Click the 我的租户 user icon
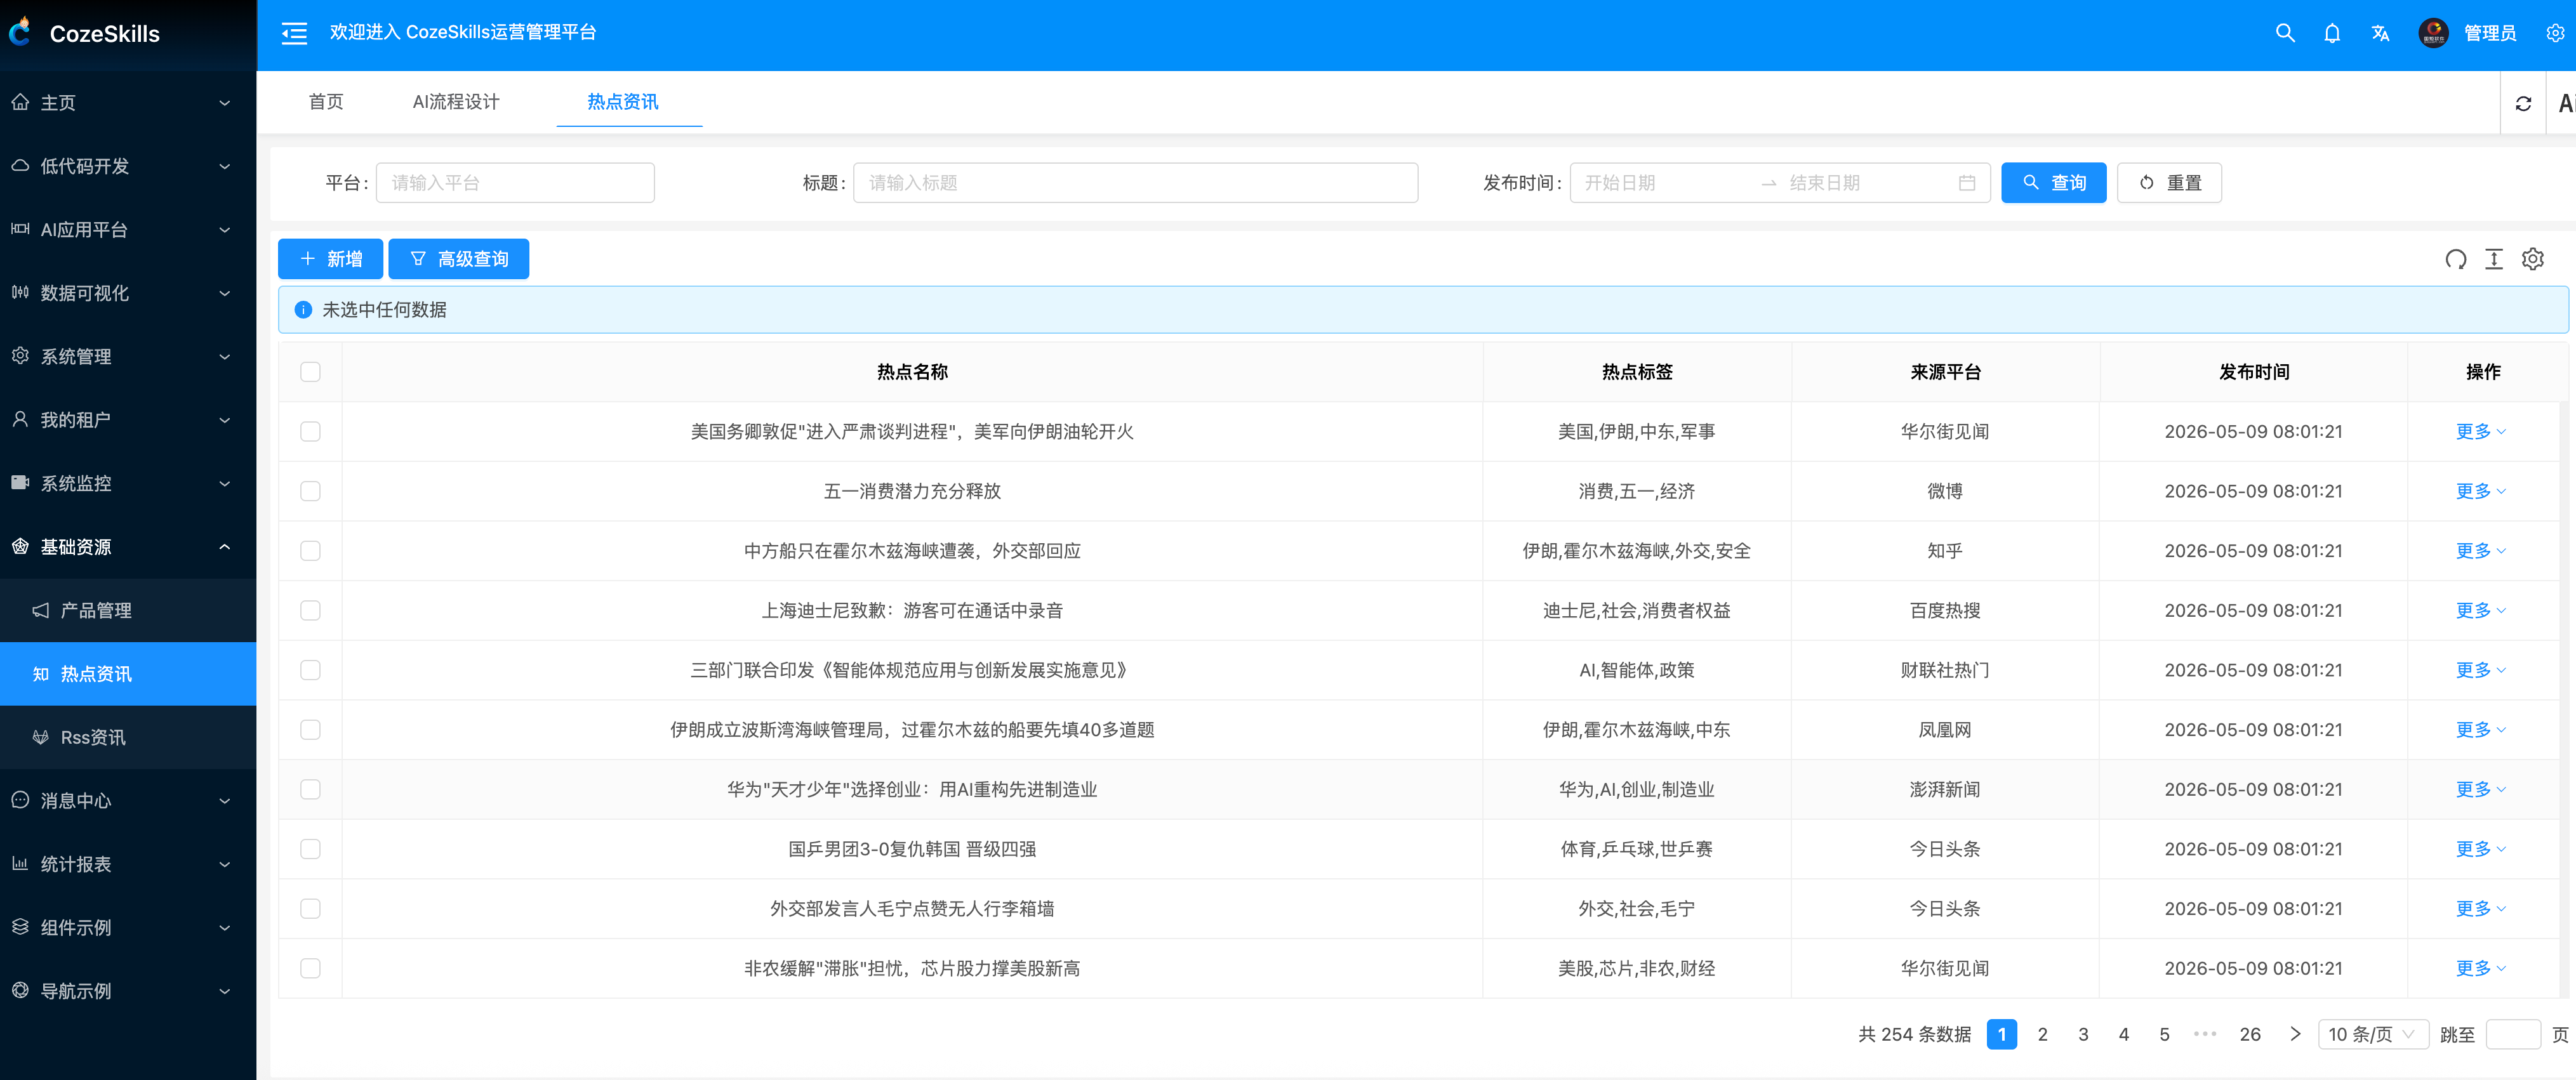This screenshot has height=1080, width=2576. [20, 420]
